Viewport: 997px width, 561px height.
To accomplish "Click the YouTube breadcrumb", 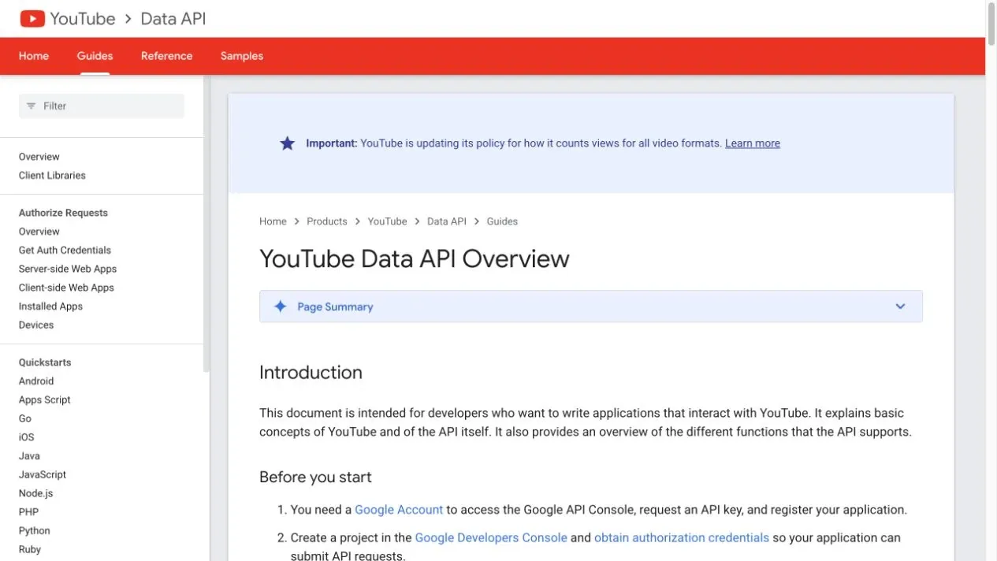I will coord(387,221).
